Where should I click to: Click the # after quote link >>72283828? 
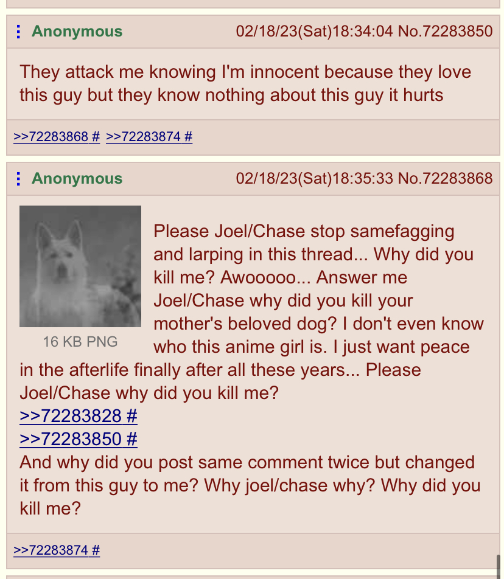(x=132, y=416)
